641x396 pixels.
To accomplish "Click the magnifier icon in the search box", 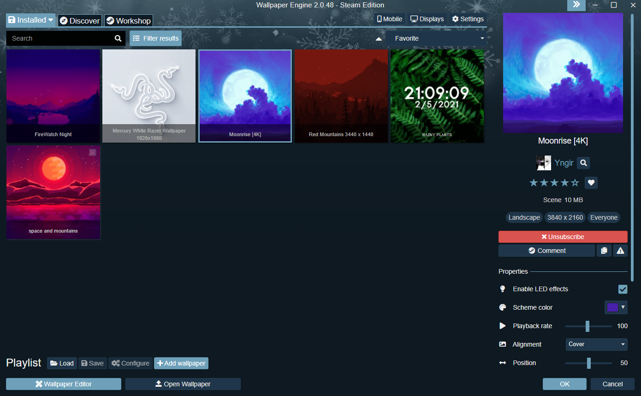I will [x=118, y=38].
